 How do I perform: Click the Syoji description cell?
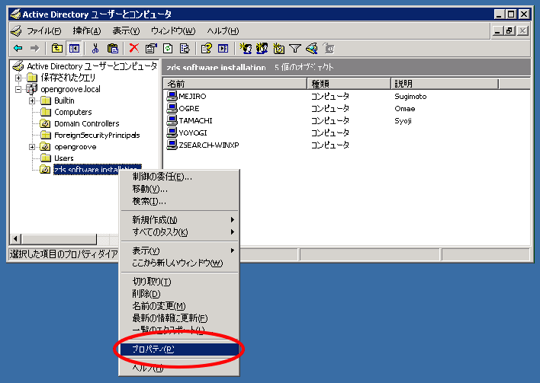click(x=403, y=120)
